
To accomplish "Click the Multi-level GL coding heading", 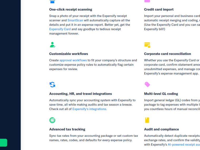I will 161,94.
